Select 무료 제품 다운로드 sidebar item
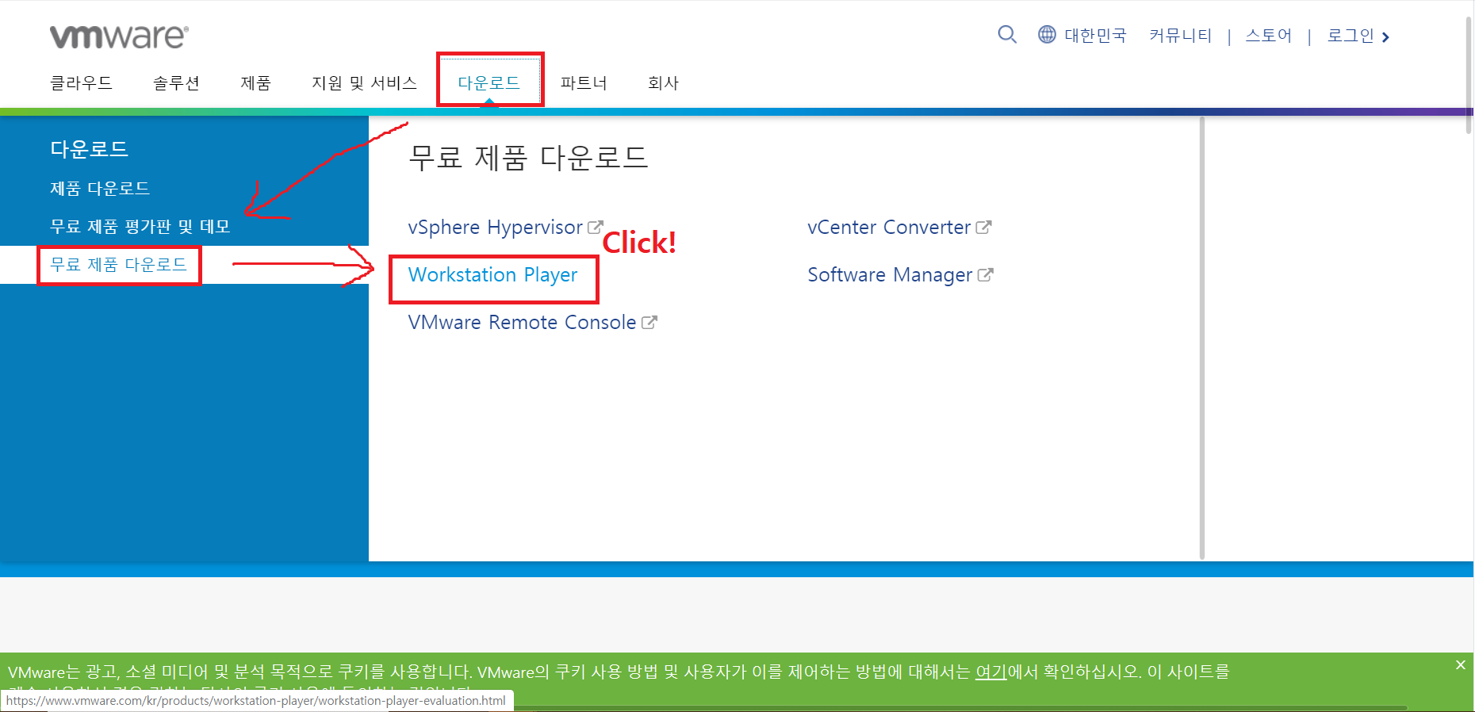Image resolution: width=1475 pixels, height=712 pixels. coord(119,265)
